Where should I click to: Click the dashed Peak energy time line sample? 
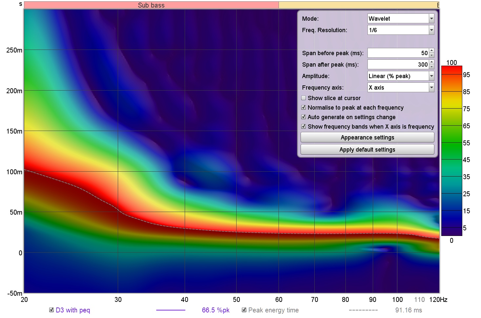click(x=363, y=310)
